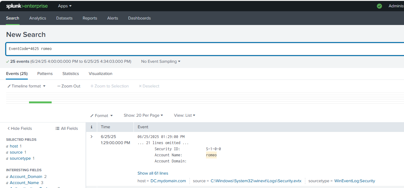This screenshot has width=404, height=188.
Task: Click the Account_Name interesting field
Action: [x=24, y=183]
